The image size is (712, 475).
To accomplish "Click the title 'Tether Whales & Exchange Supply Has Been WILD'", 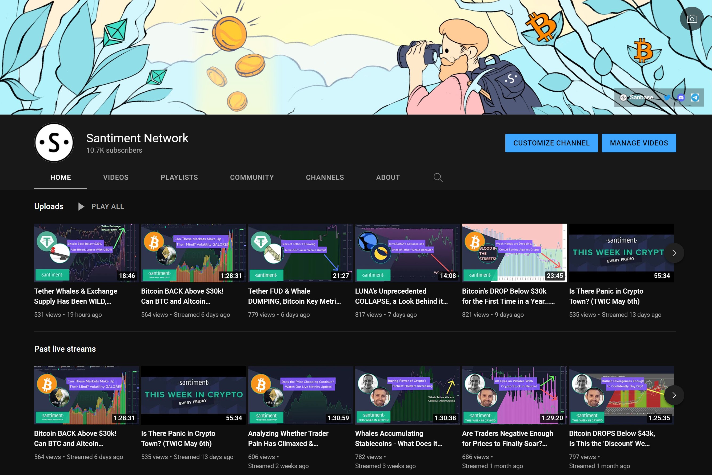I will 76,296.
